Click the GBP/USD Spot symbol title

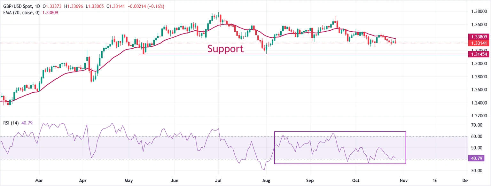coord(17,6)
